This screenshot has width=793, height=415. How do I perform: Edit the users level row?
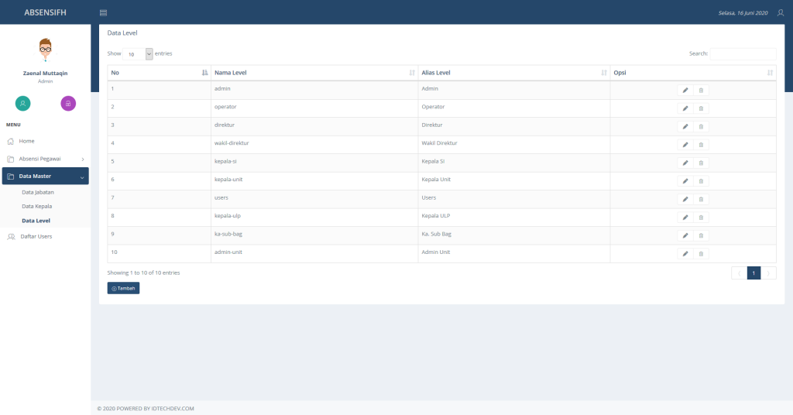point(685,199)
